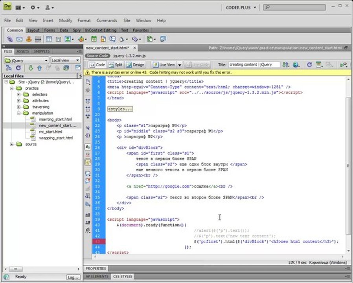Open the View Options icon
The height and width of the screenshot is (283, 353).
pos(319,65)
